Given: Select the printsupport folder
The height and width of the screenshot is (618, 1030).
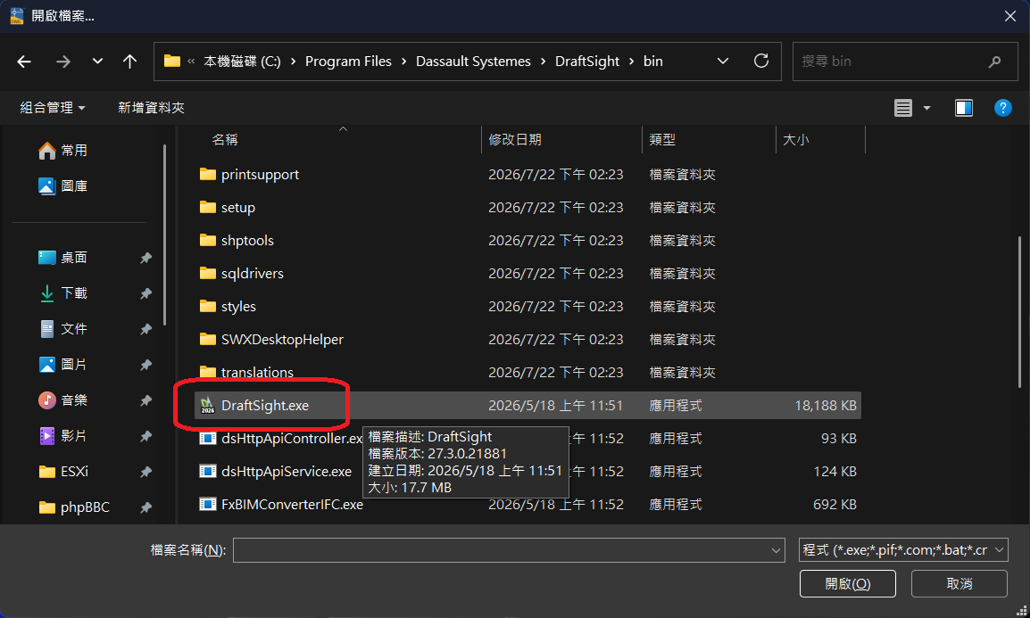Looking at the screenshot, I should coord(260,175).
